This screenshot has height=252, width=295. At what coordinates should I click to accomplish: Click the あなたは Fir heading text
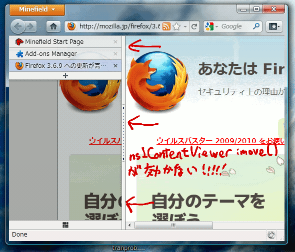click(x=241, y=69)
